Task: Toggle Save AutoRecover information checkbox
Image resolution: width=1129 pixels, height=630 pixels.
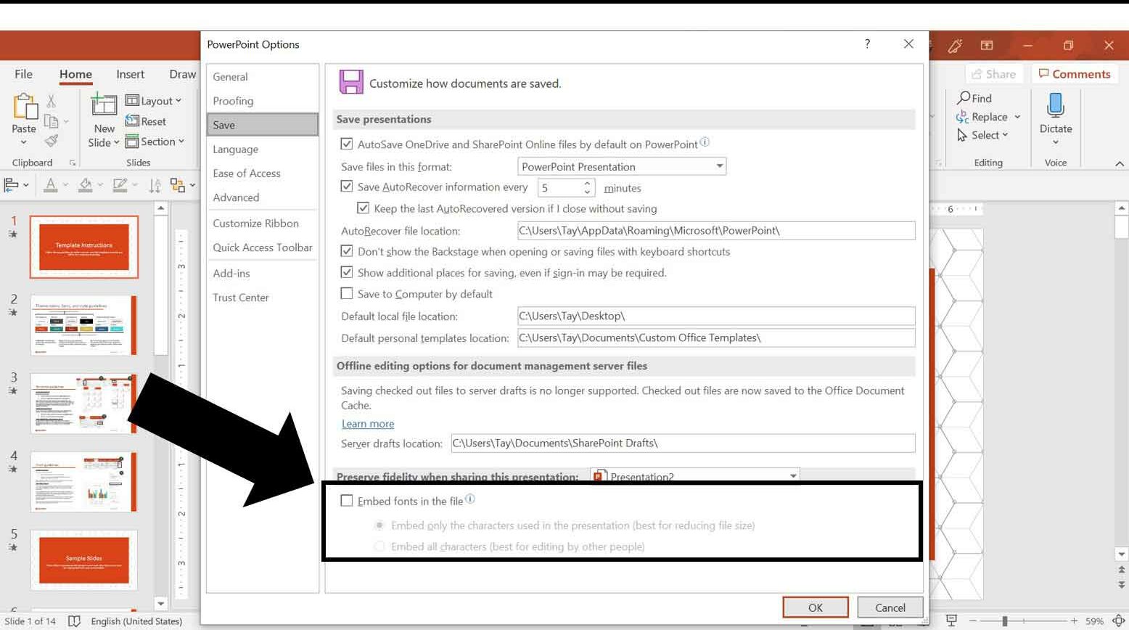Action: point(347,187)
